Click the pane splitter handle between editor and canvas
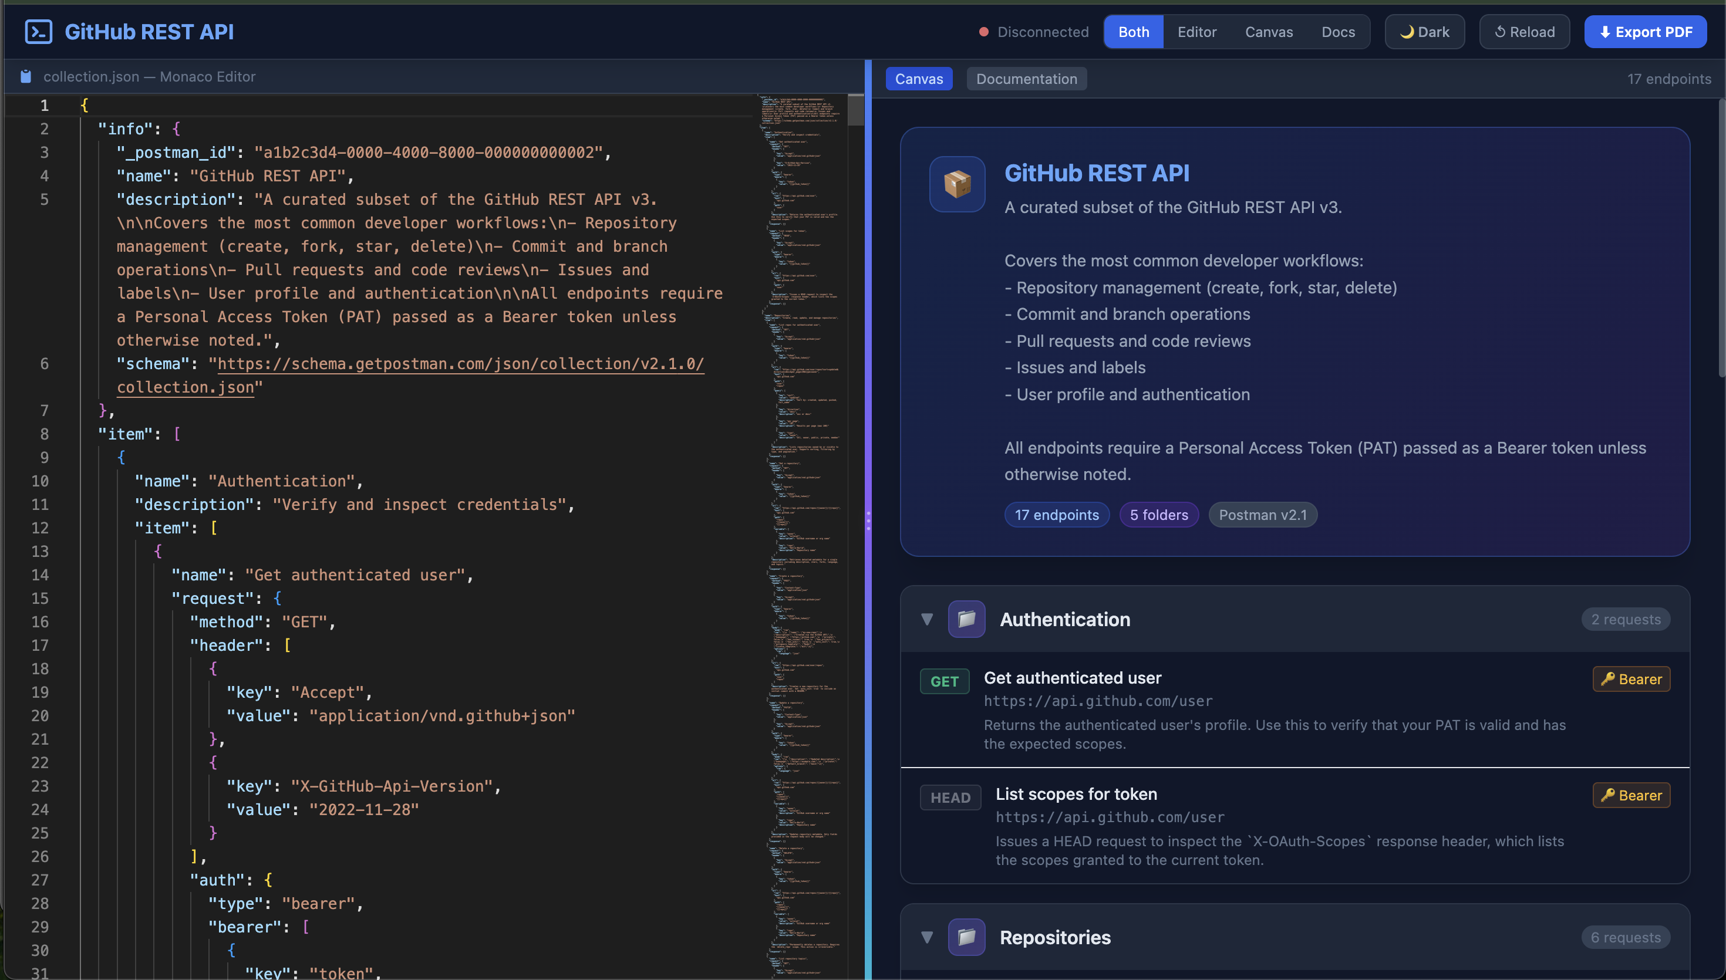The image size is (1726, 980). click(868, 521)
